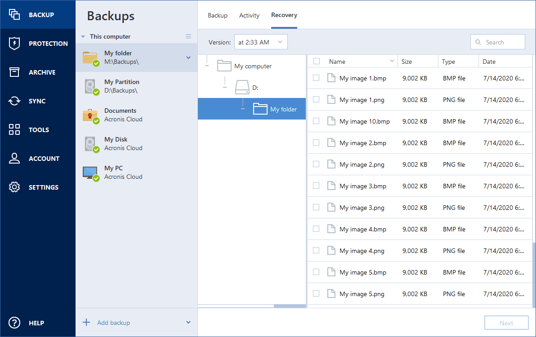Expand the My folder backup chevron
This screenshot has height=337, width=536.
coord(188,58)
